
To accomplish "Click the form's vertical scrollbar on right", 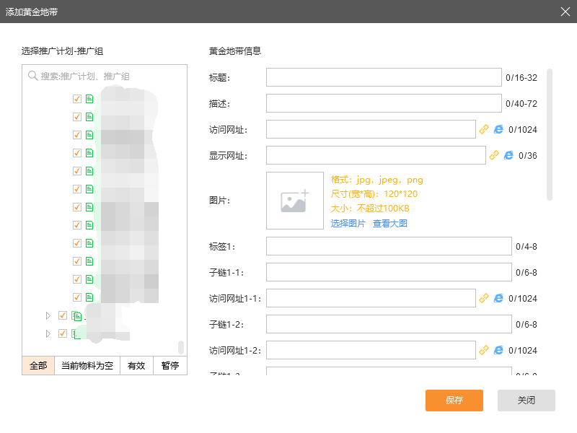I will coord(550,134).
